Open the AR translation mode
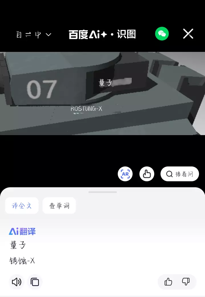The width and height of the screenshot is (205, 297). 125,174
